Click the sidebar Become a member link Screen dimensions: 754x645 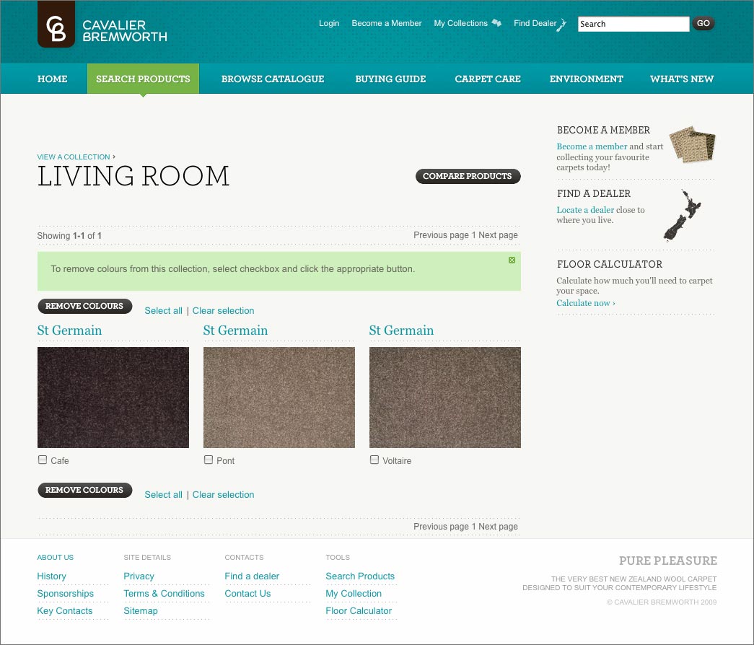[x=592, y=146]
